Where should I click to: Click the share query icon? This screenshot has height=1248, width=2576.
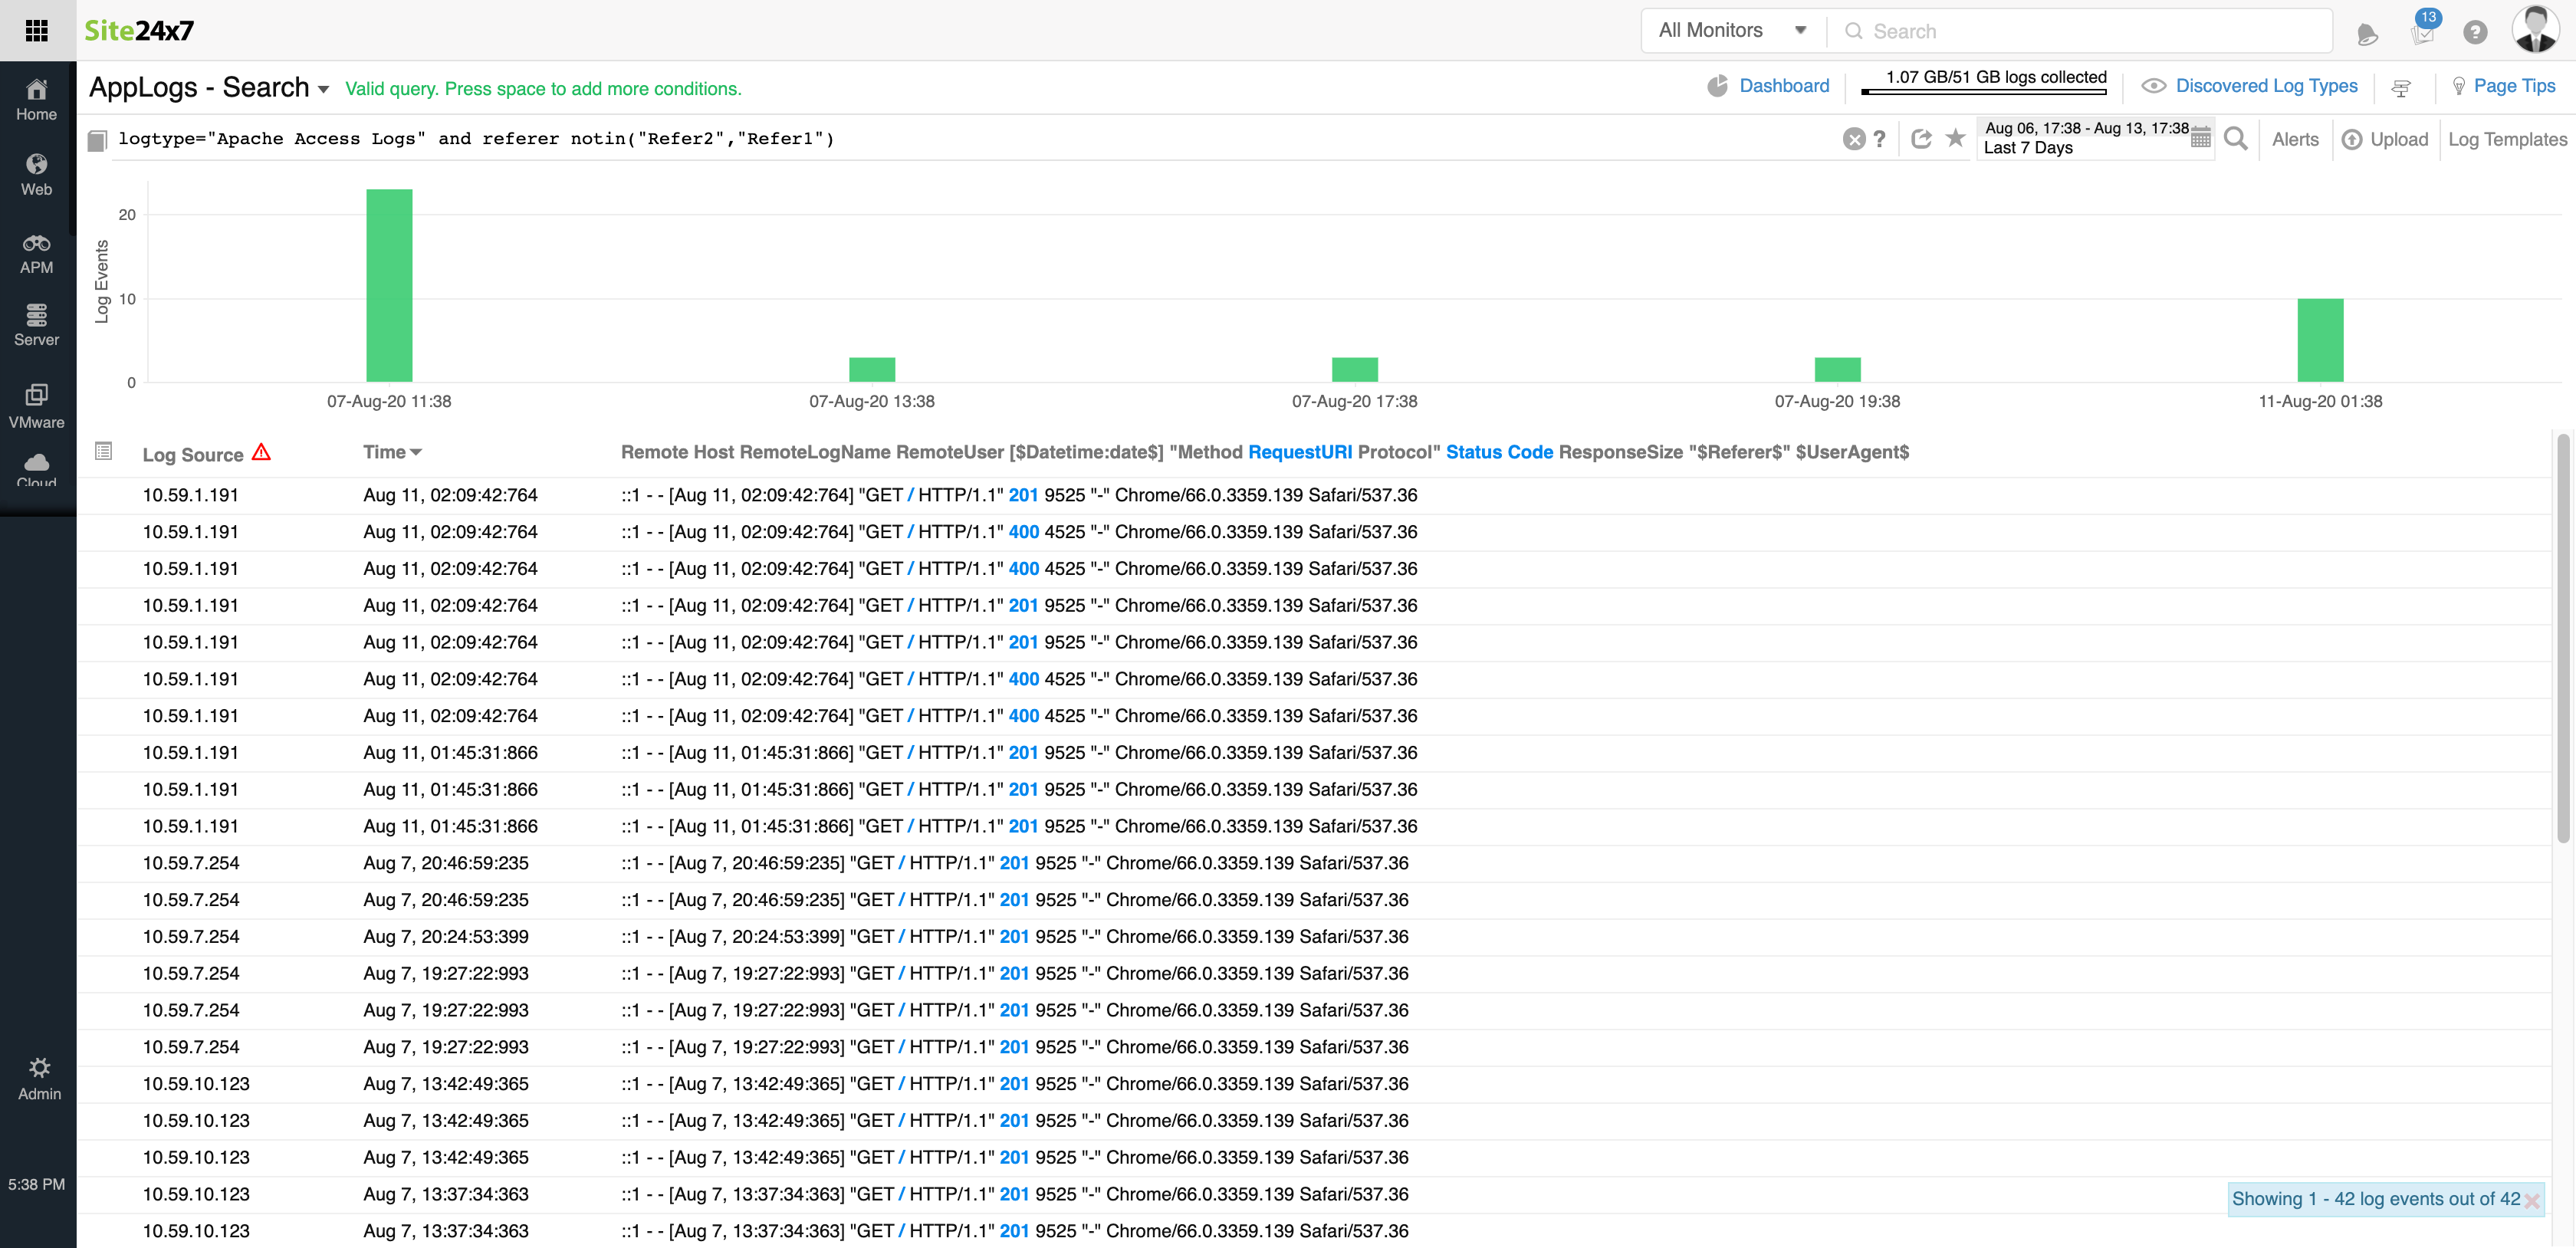click(x=1920, y=139)
